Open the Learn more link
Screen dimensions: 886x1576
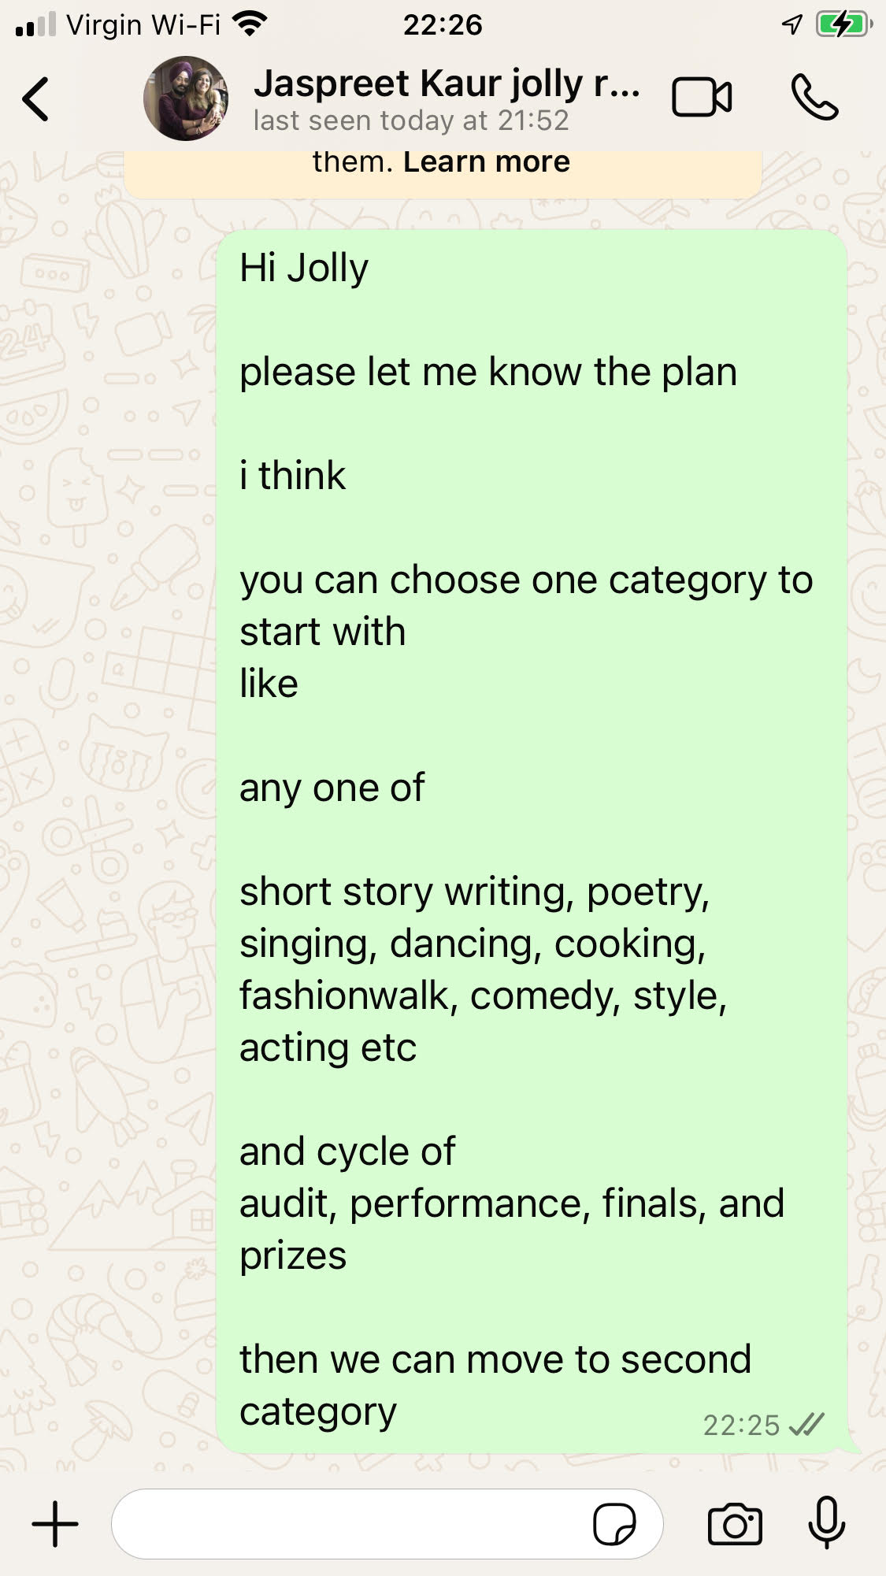(487, 161)
